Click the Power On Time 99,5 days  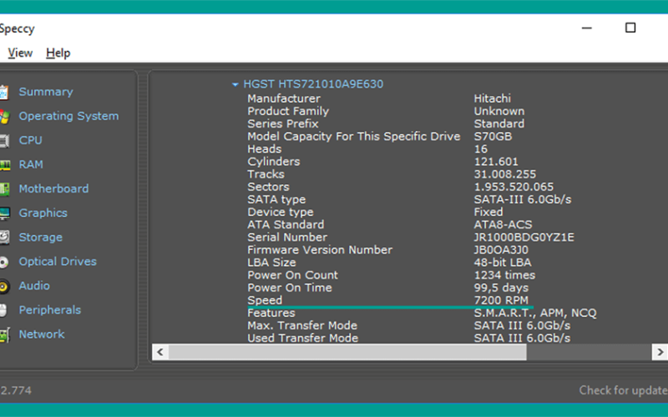click(x=501, y=288)
